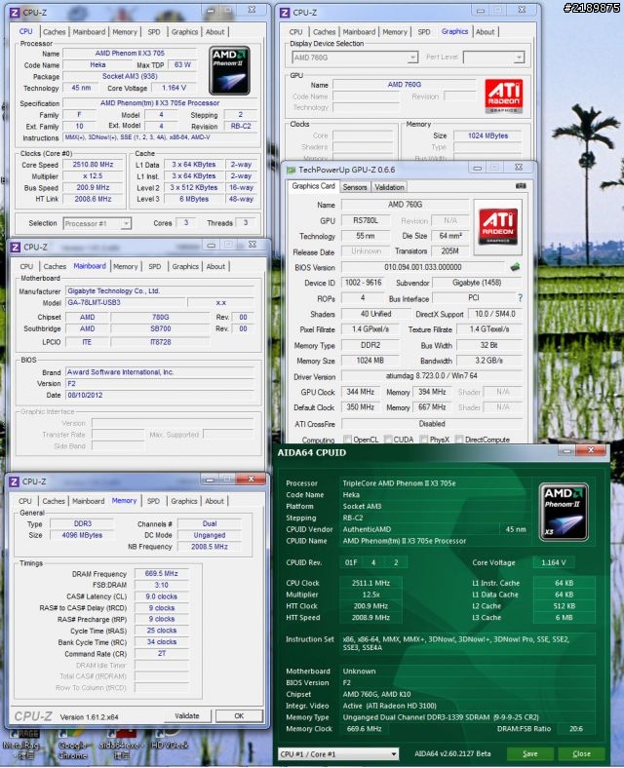Click the model value GA-78LMT-USB3

click(125, 303)
